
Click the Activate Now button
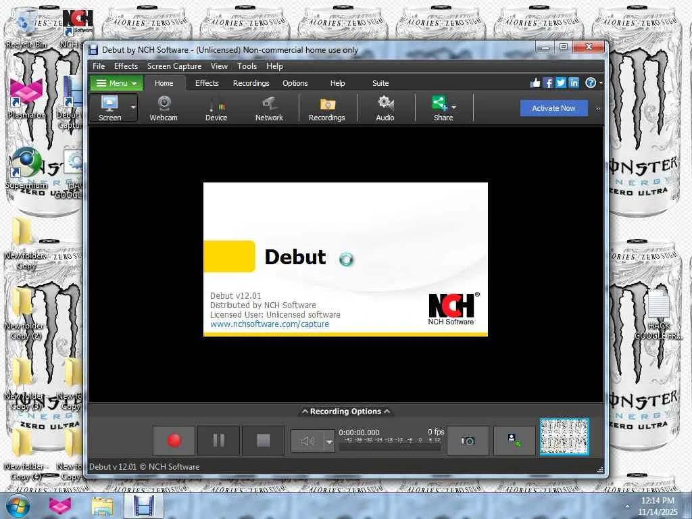553,108
